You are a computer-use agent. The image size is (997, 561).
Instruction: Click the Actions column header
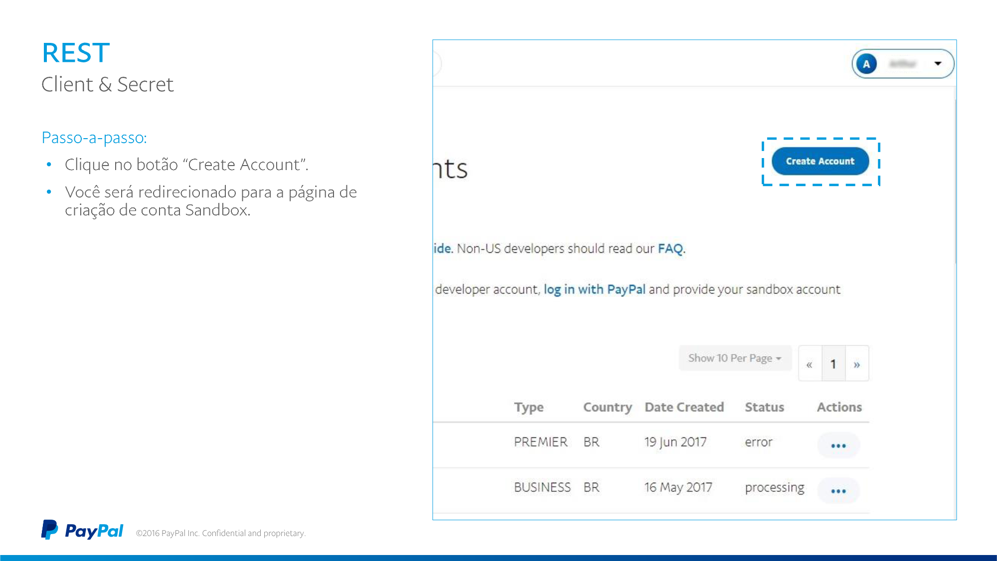(839, 407)
